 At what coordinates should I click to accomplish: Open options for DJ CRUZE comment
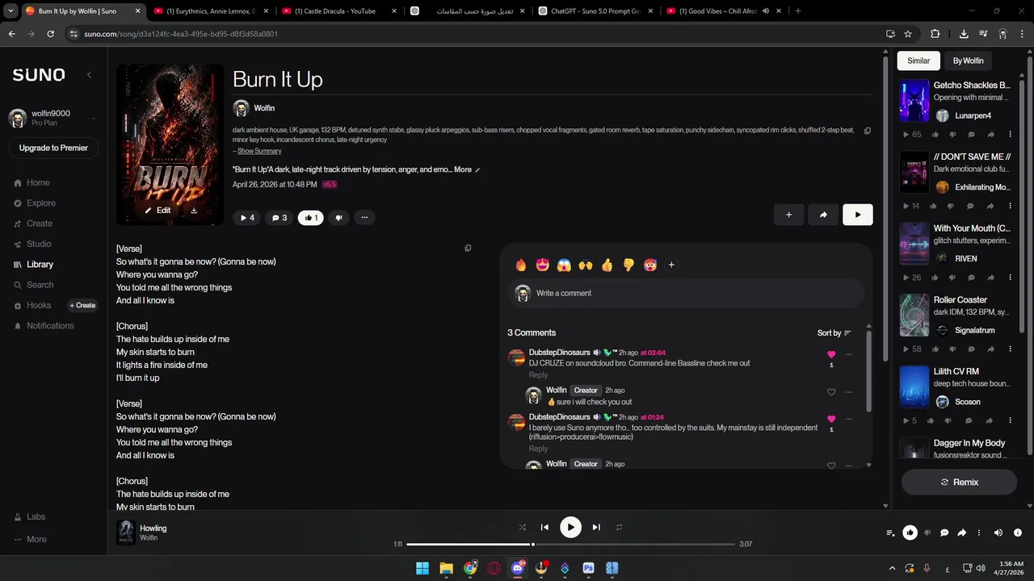point(848,354)
